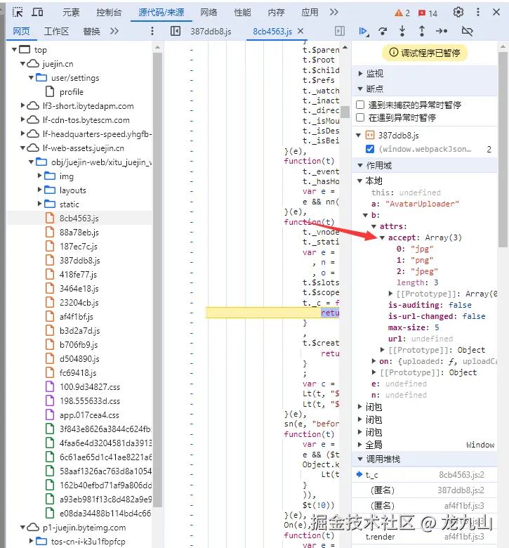Enable pause on caught exceptions checkbox
The height and width of the screenshot is (548, 509).
click(360, 117)
